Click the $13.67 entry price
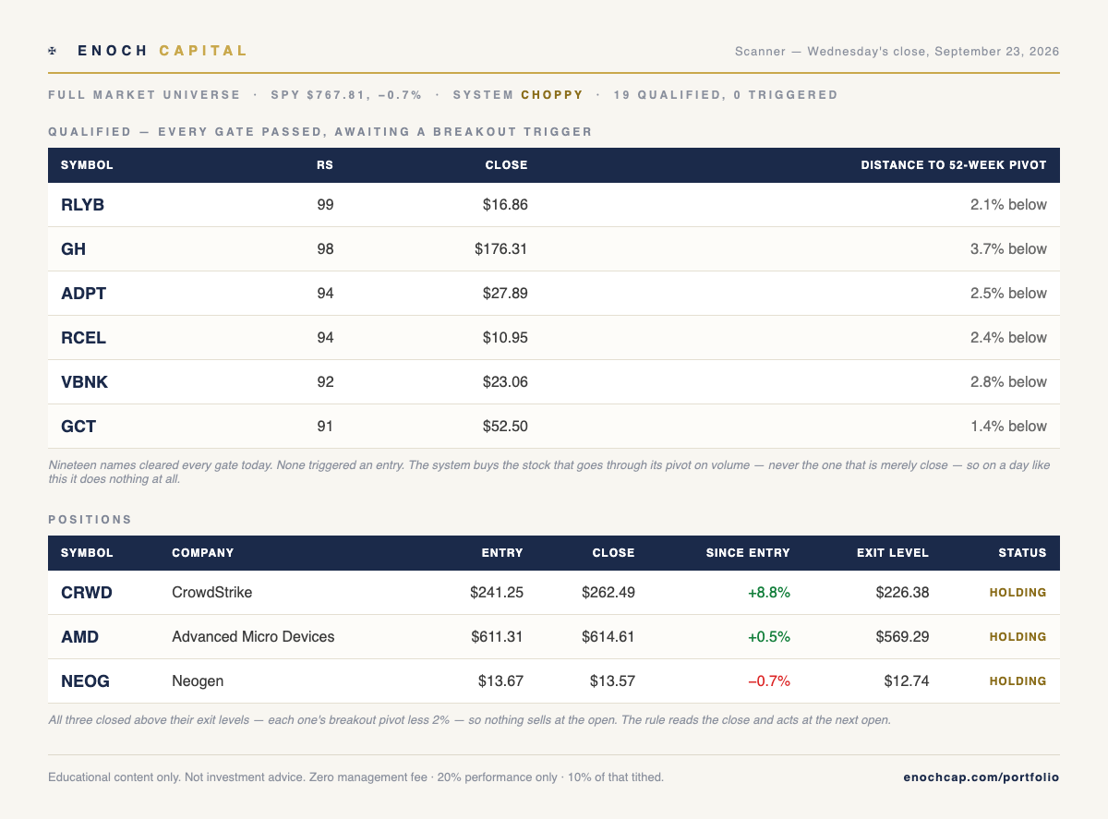The height and width of the screenshot is (819, 1108). click(x=500, y=681)
